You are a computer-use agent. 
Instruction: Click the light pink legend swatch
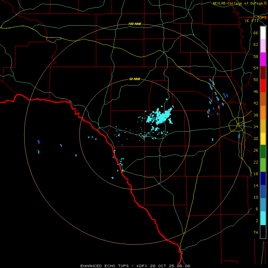(263, 46)
